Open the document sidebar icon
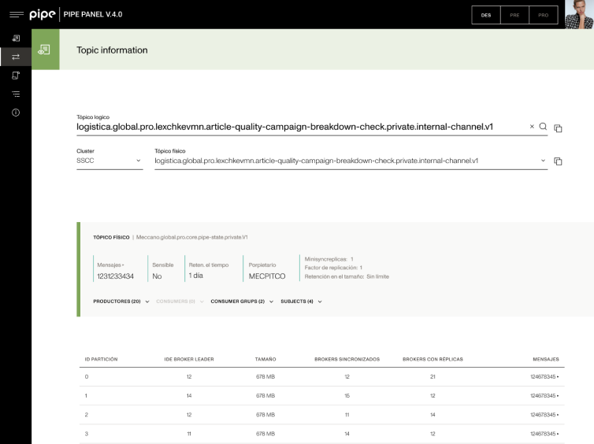 coord(16,76)
